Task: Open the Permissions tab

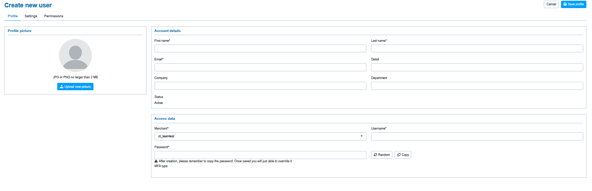Action: (53, 16)
